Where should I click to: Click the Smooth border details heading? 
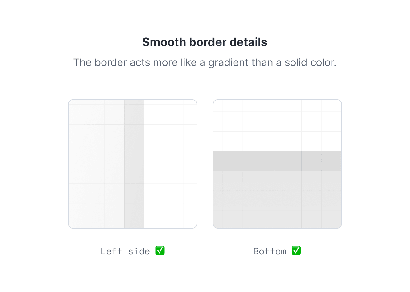click(x=205, y=42)
